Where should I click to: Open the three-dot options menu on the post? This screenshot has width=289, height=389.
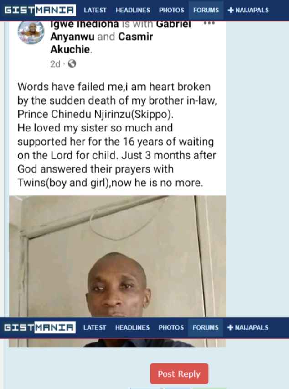point(209,23)
